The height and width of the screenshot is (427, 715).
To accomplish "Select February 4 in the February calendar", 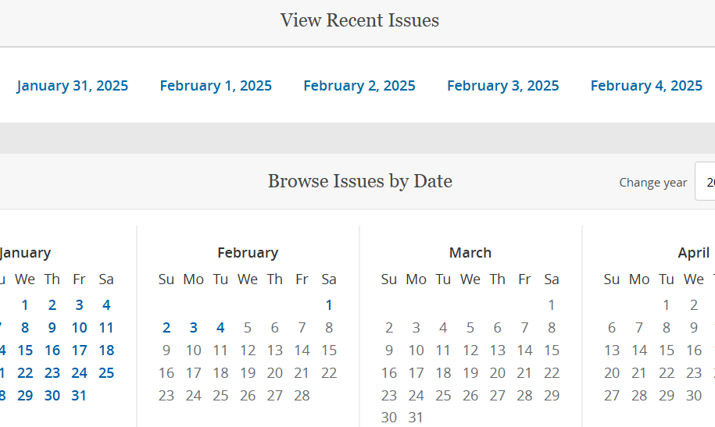I will coord(221,328).
